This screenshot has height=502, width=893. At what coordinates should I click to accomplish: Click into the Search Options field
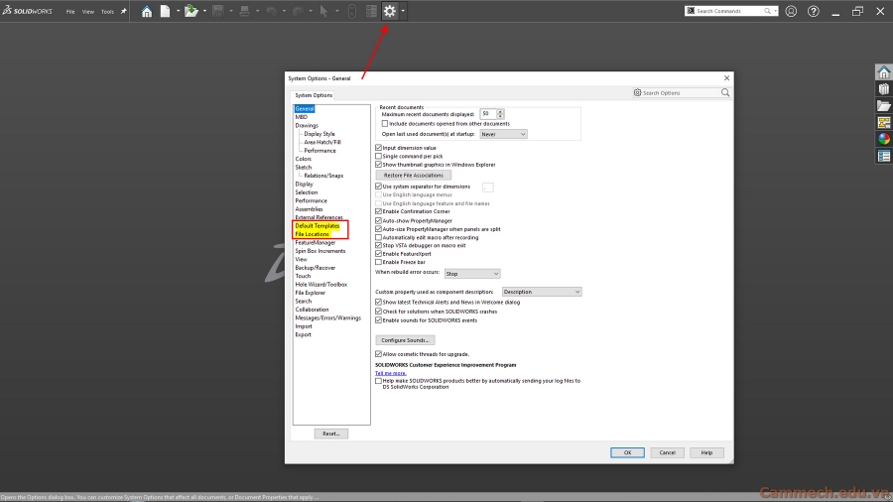tap(681, 92)
